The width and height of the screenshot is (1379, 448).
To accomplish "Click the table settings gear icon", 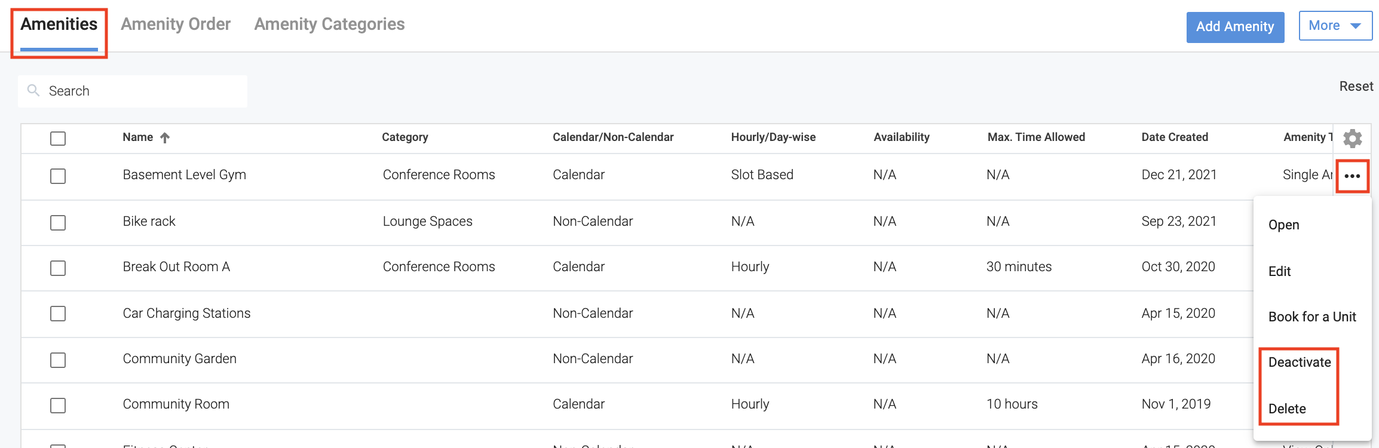I will click(x=1352, y=139).
